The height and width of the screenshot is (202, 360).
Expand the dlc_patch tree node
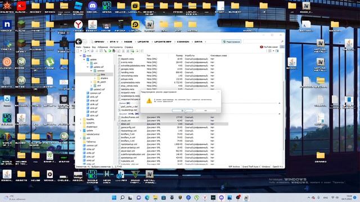point(91,82)
